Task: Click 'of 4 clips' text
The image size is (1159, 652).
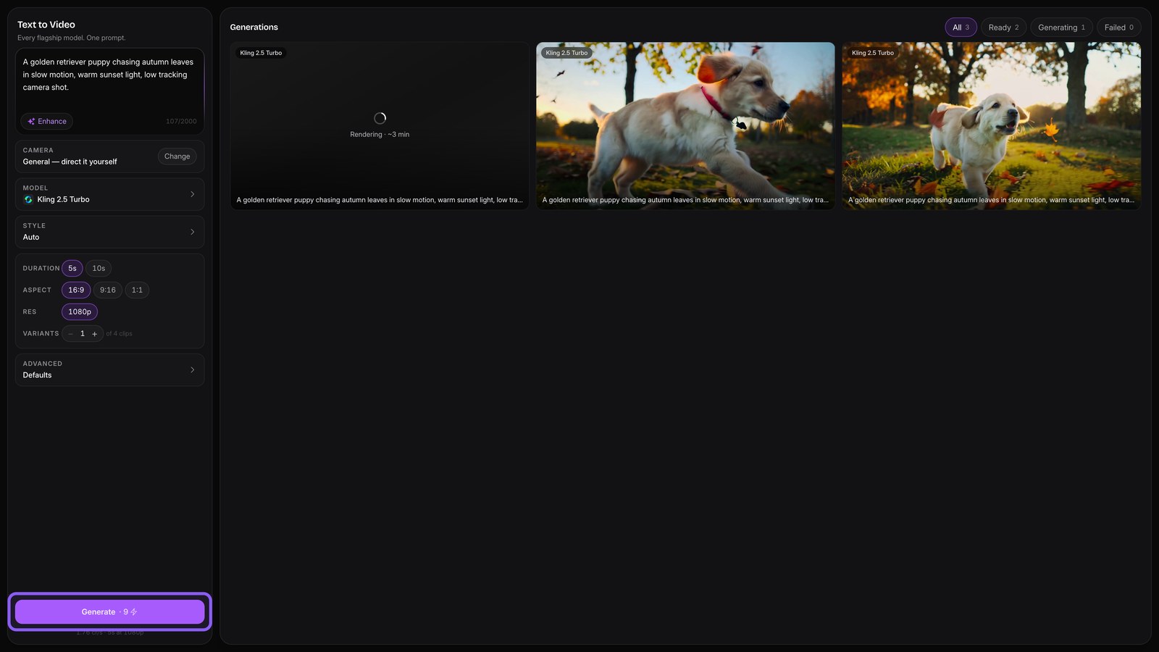Action: click(120, 334)
